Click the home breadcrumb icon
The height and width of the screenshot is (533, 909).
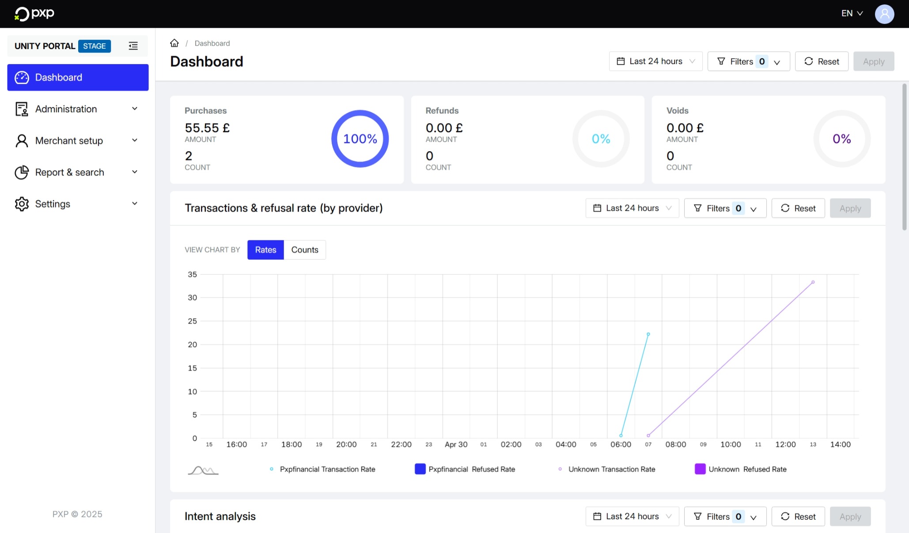pos(174,43)
